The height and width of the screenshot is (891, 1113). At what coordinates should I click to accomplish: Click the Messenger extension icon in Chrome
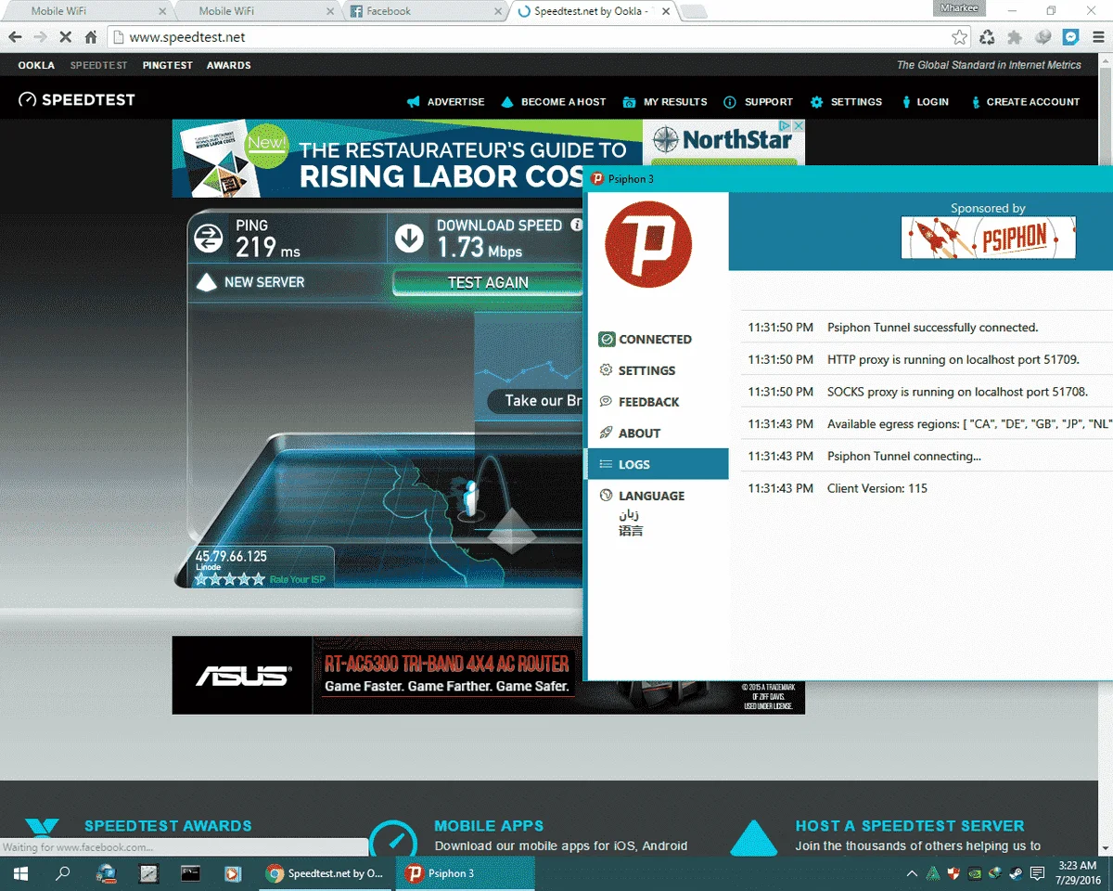[1070, 37]
